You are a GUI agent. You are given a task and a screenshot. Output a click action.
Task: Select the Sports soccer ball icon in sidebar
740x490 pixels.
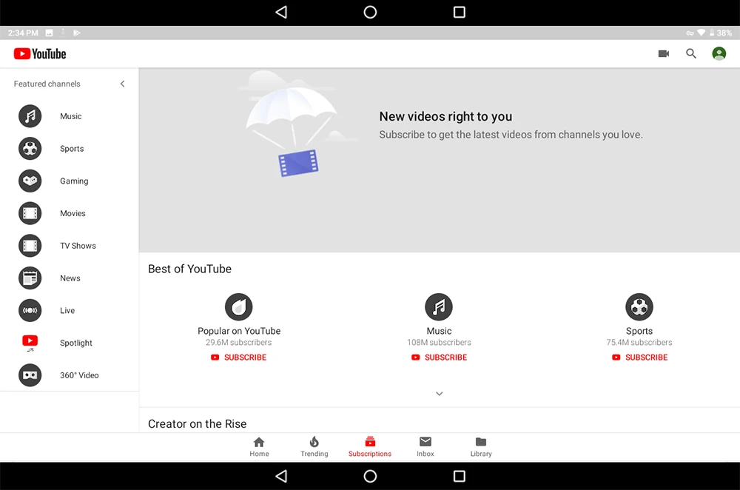tap(30, 148)
